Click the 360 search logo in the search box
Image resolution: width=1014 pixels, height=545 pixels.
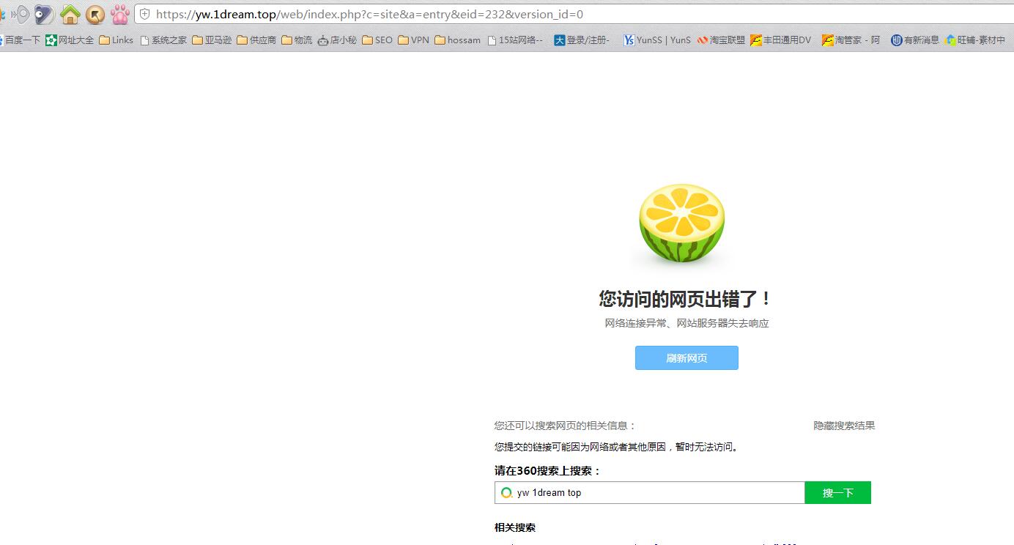506,493
